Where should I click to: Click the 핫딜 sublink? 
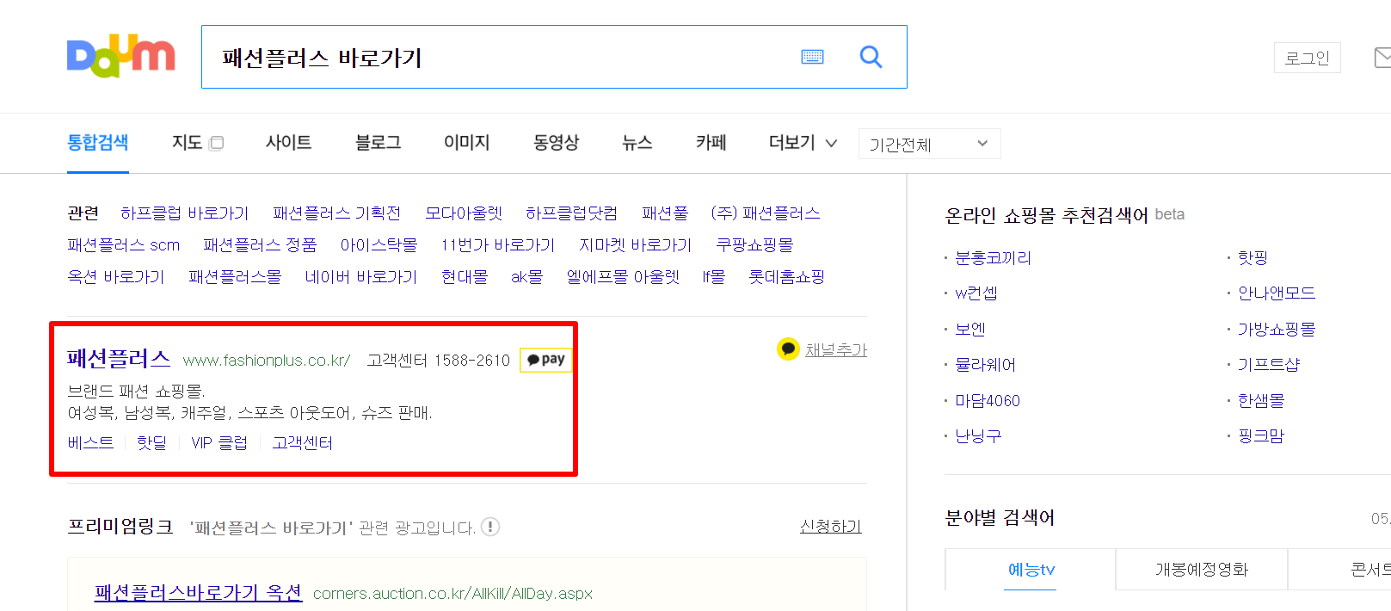coord(151,443)
